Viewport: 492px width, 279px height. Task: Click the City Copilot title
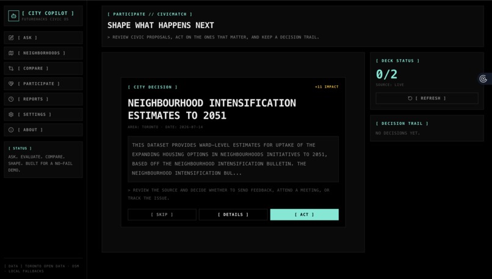coord(48,13)
